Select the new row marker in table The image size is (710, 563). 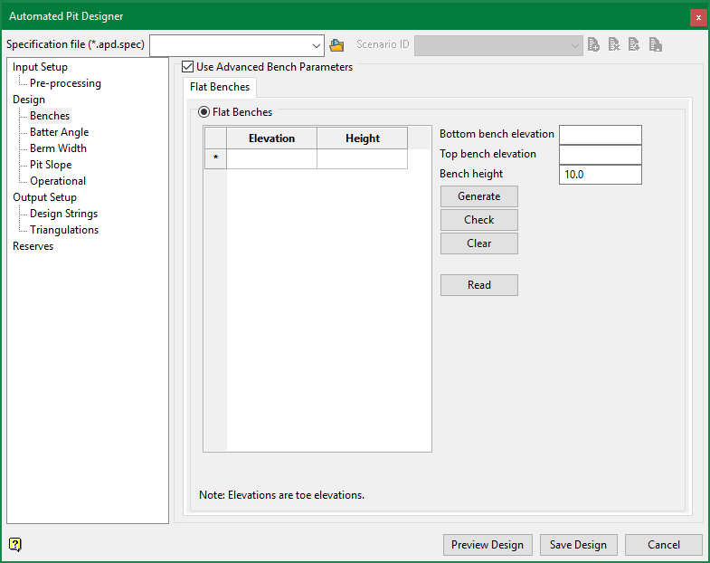215,158
